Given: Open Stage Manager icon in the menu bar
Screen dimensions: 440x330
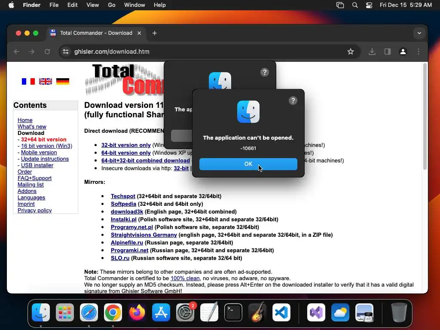Looking at the screenshot, I should point(340,5).
